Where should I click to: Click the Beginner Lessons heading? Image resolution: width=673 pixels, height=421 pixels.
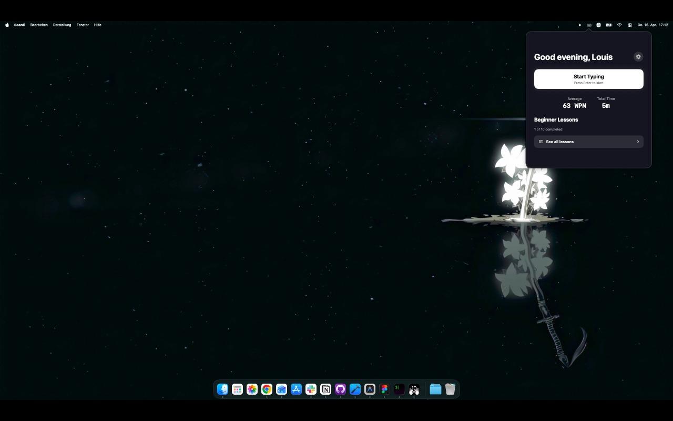[556, 119]
